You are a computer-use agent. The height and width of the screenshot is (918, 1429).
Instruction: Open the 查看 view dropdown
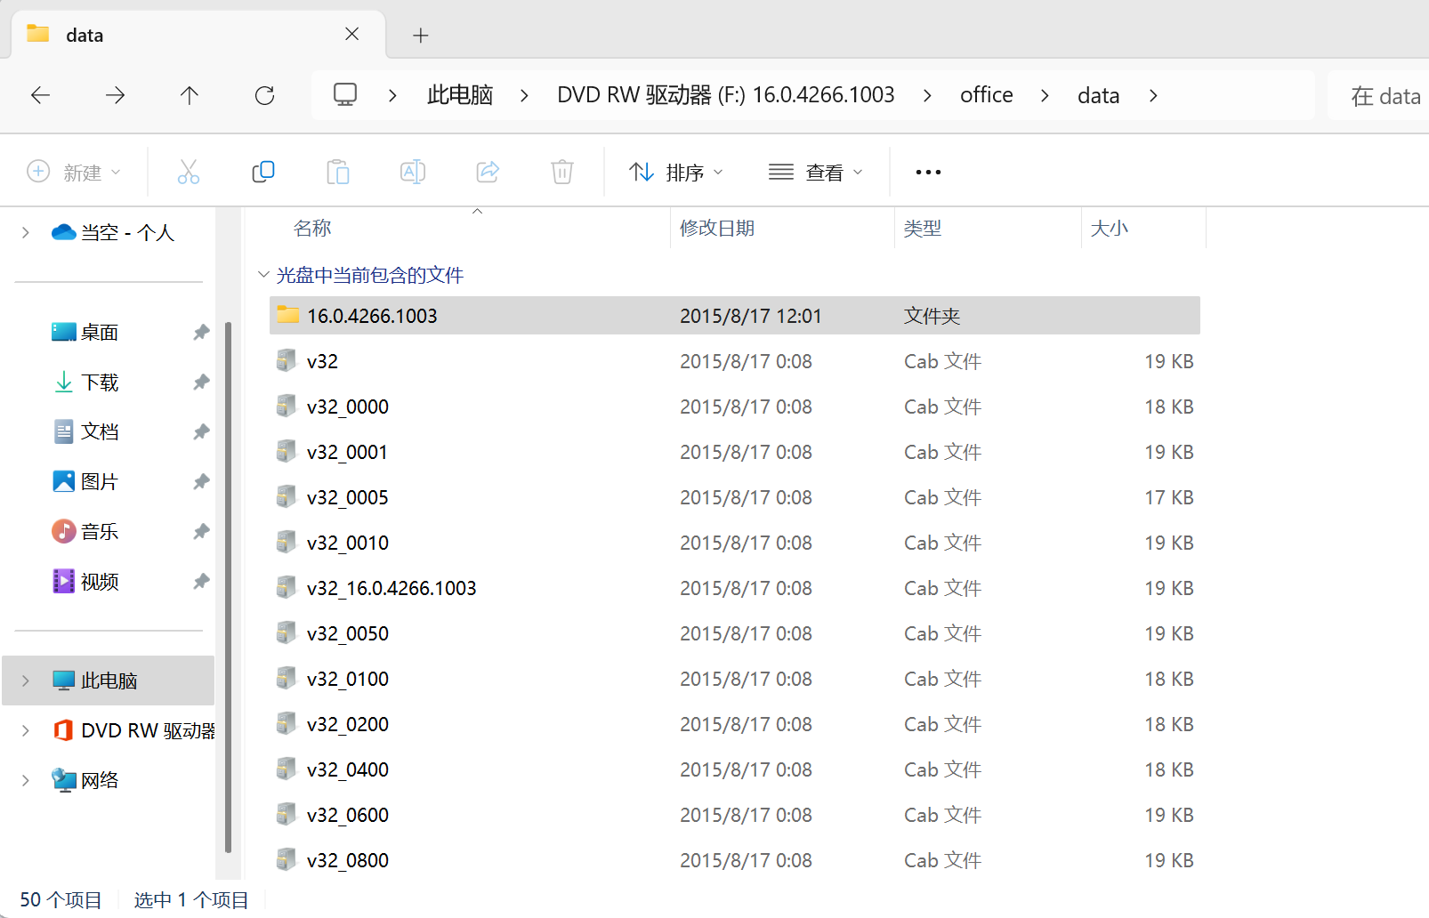[816, 172]
